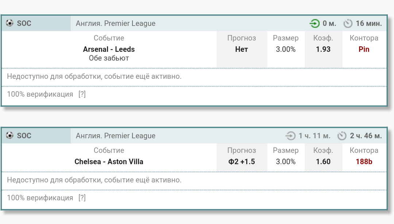
Task: Click the SOC sport tab on Chelsea card
Action: pyautogui.click(x=24, y=136)
